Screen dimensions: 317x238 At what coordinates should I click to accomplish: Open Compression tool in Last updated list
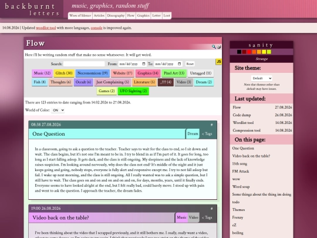[247, 130]
